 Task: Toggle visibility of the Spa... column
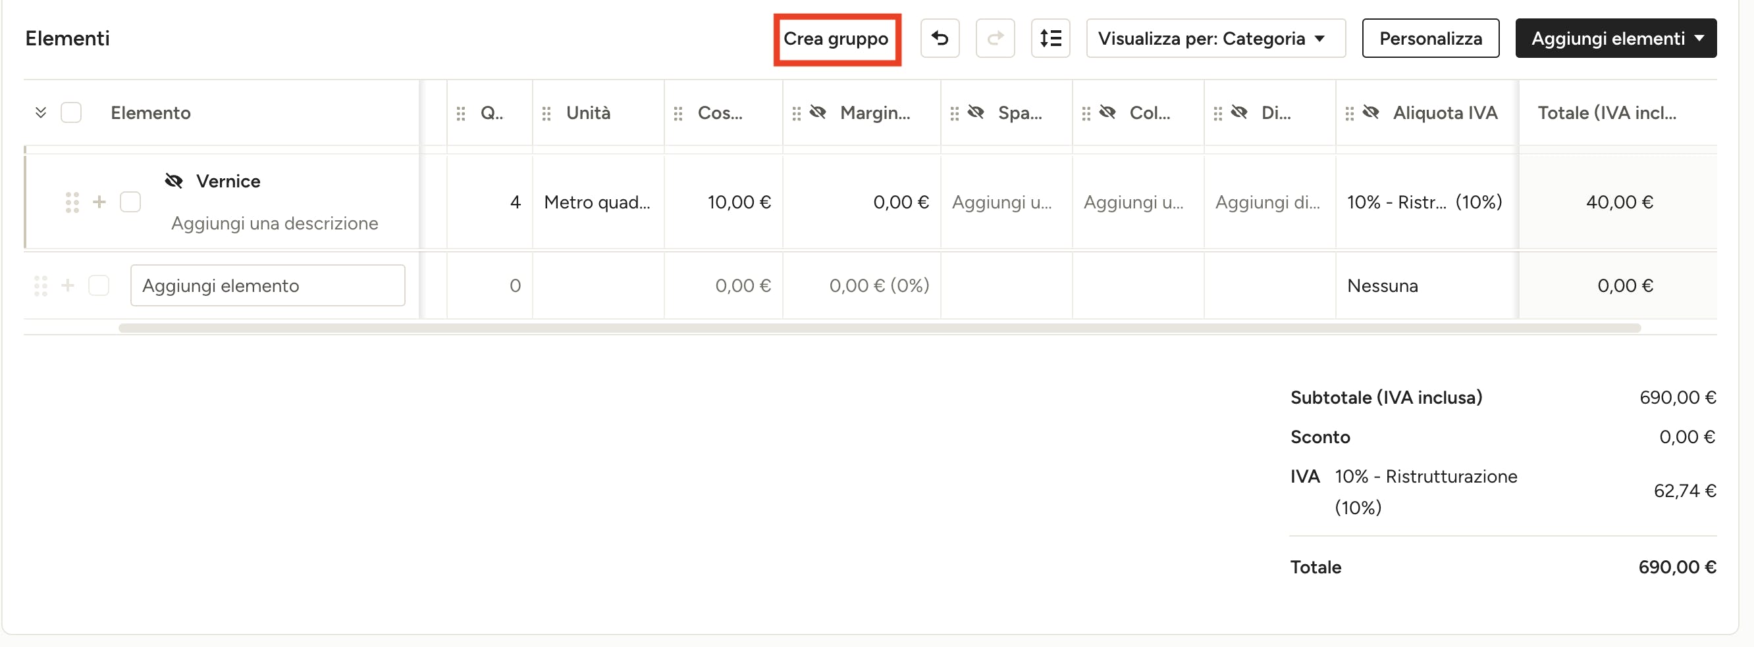coord(976,112)
